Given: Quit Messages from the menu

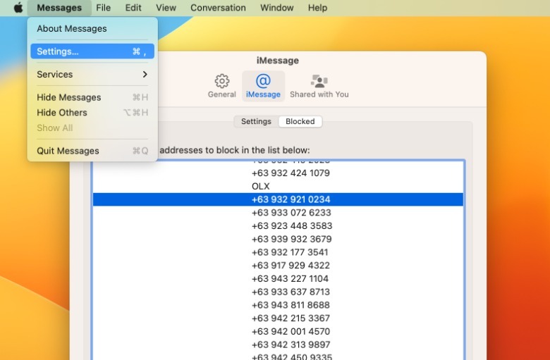Looking at the screenshot, I should (68, 151).
